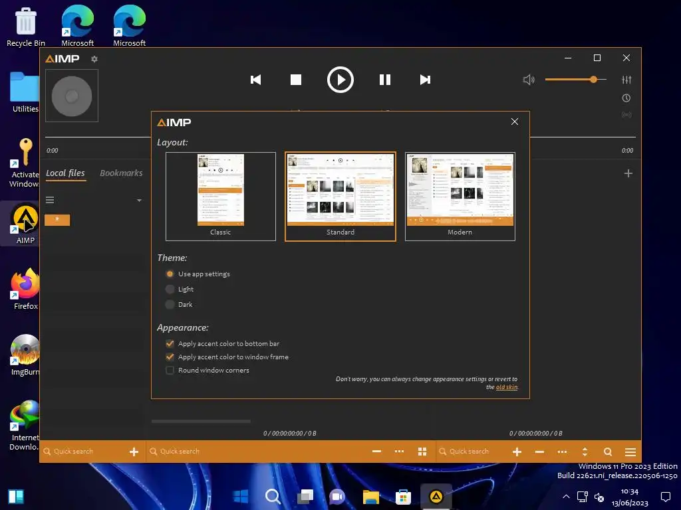Start playback with the circular play button
Viewport: 681px width, 510px height.
point(340,80)
